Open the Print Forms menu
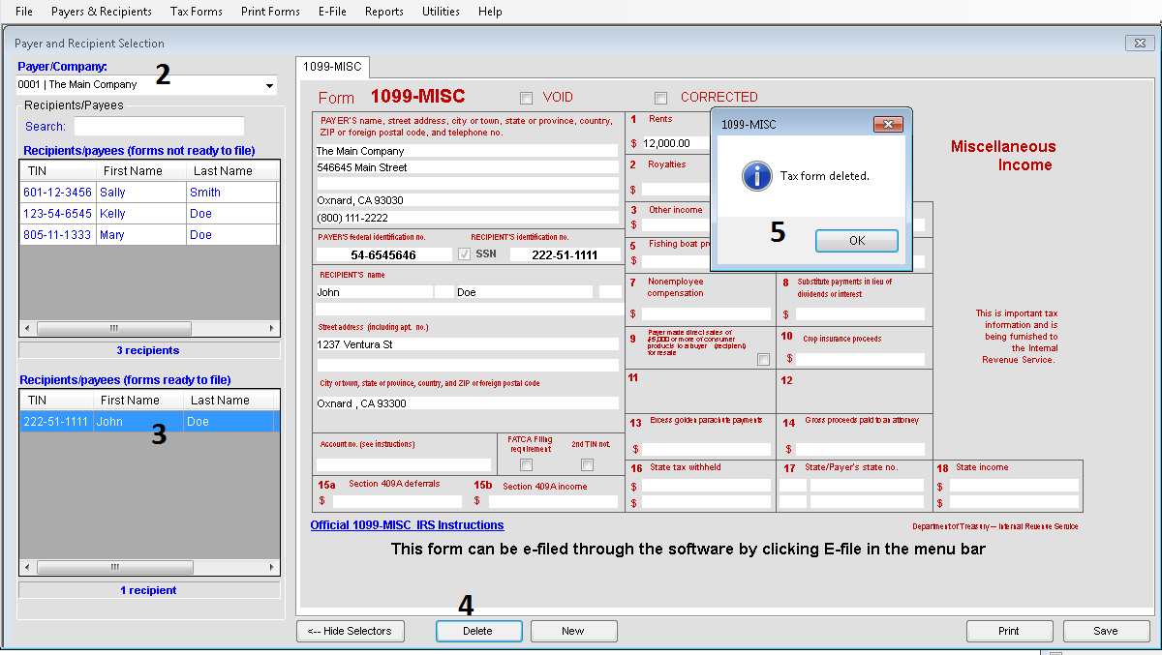The width and height of the screenshot is (1162, 655). [x=270, y=12]
